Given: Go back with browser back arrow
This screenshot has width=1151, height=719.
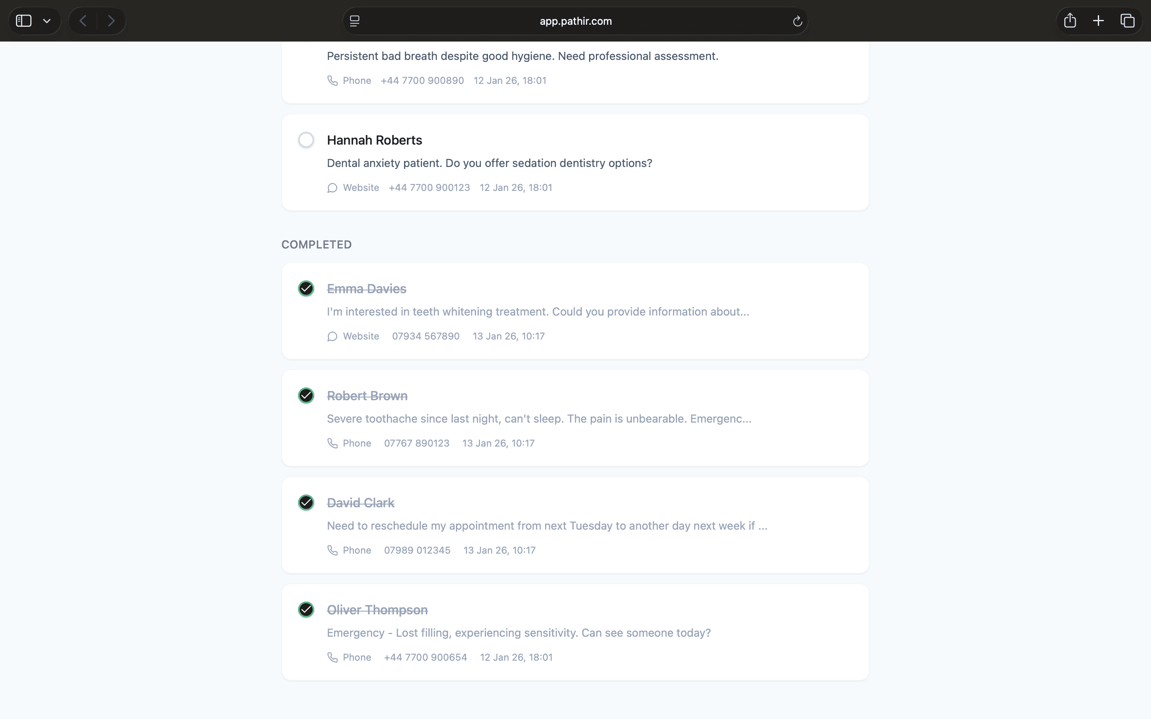Looking at the screenshot, I should [83, 21].
